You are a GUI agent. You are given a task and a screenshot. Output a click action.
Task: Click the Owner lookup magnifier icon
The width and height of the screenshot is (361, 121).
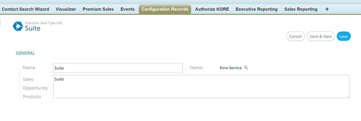point(246,68)
